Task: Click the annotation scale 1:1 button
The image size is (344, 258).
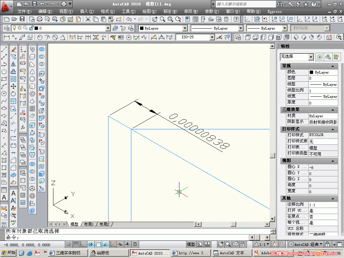Action: pyautogui.click(x=262, y=244)
